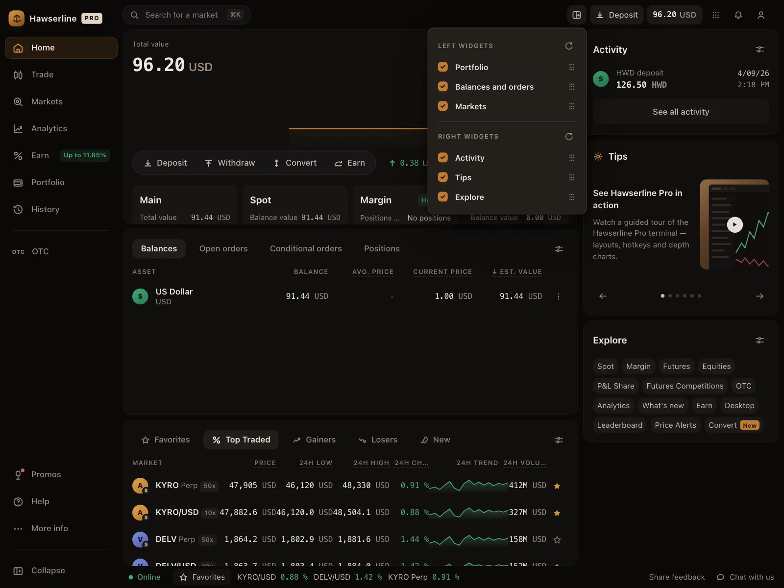Screen dimensions: 784x588
Task: Open the Main account card
Action: 185,205
